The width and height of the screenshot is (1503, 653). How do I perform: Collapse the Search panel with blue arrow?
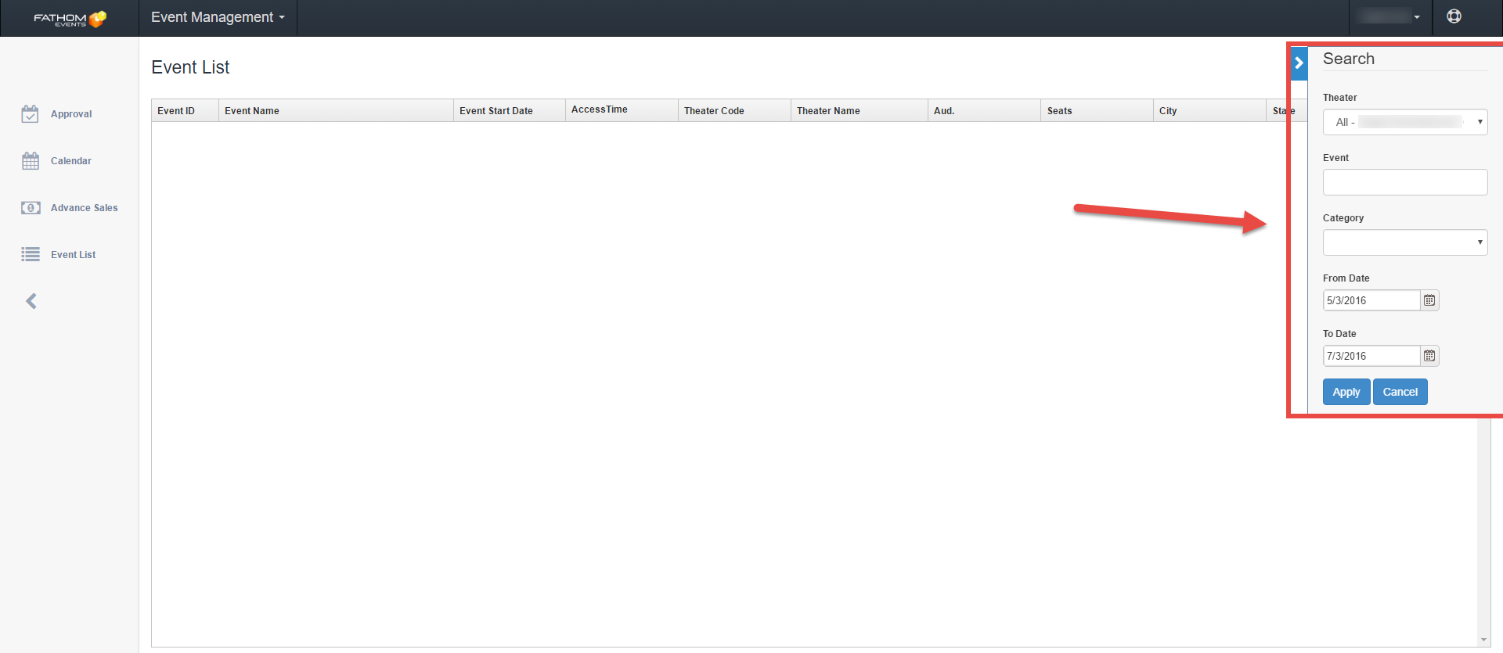(x=1299, y=63)
